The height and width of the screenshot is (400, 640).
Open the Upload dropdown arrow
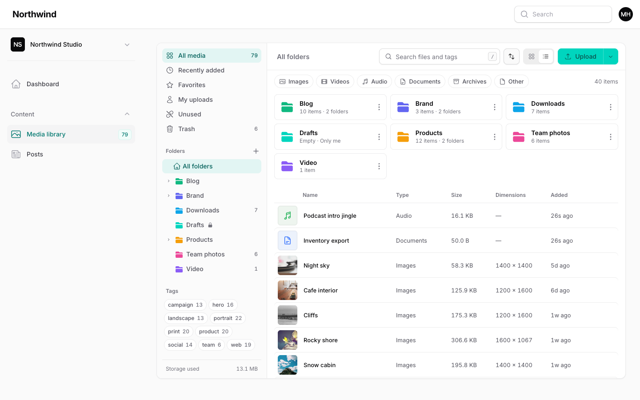[611, 56]
